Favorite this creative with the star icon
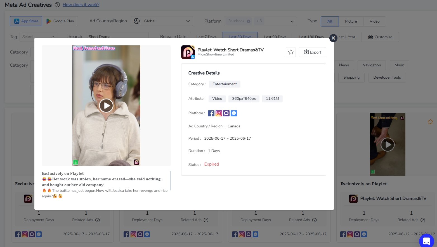 pos(291,52)
